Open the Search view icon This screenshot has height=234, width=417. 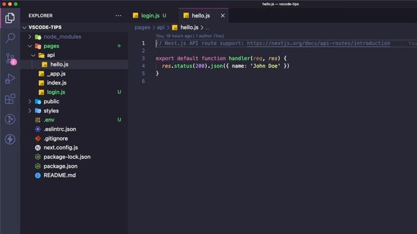[x=10, y=38]
